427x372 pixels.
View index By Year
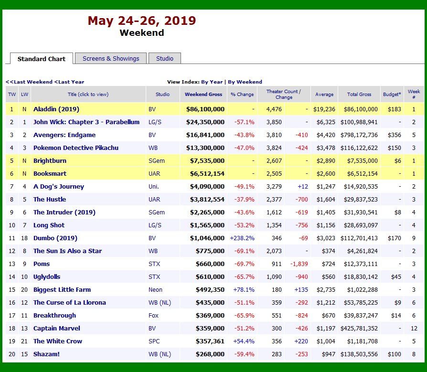(x=212, y=82)
